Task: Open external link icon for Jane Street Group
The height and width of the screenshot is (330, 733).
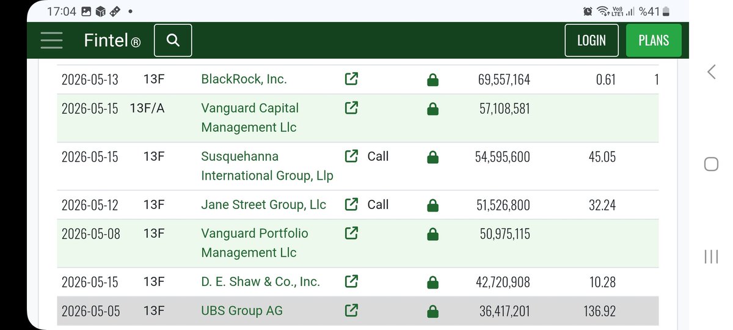Action: [351, 205]
